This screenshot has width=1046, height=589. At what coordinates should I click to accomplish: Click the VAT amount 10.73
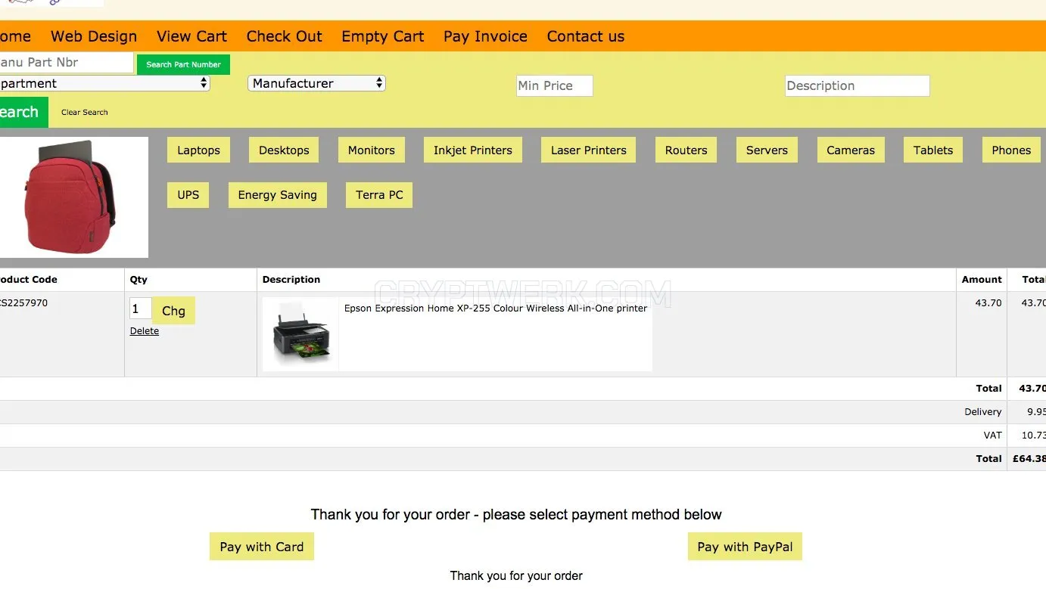tap(1033, 436)
